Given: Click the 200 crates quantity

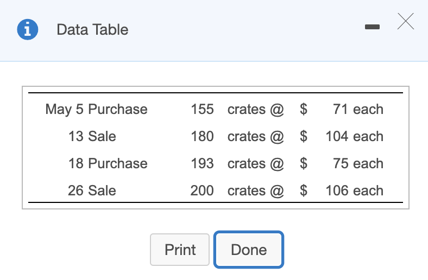Looking at the screenshot, I should coord(202,190).
